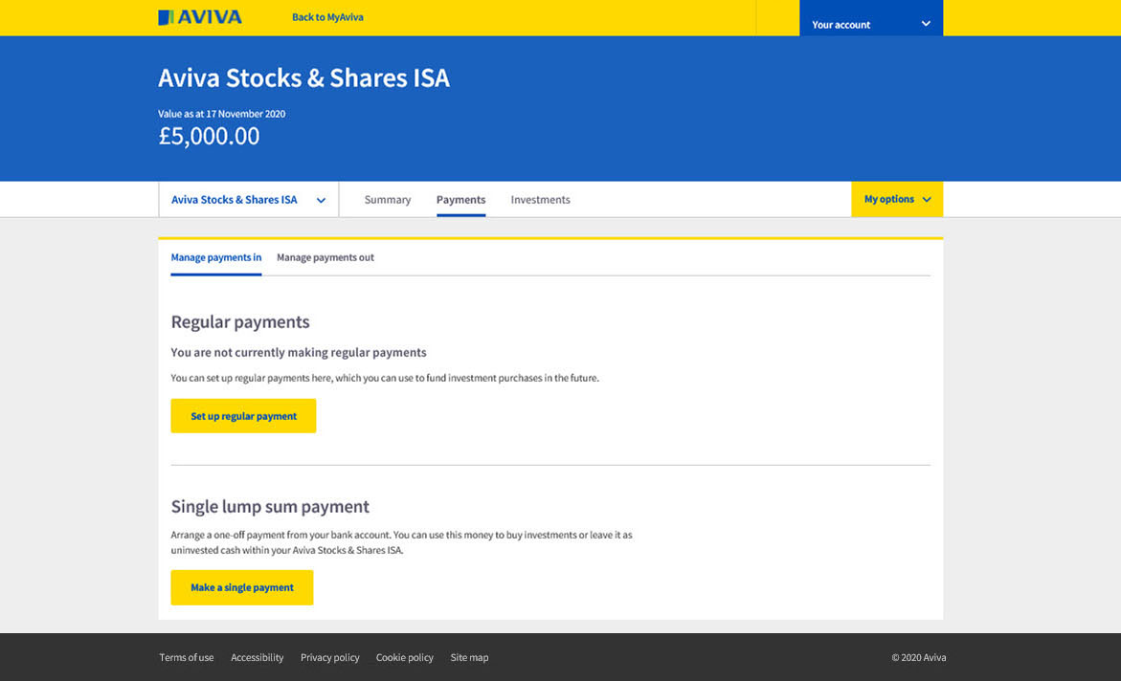Click '© 2020 Aviva' copyright text
The height and width of the screenshot is (681, 1121).
(919, 657)
